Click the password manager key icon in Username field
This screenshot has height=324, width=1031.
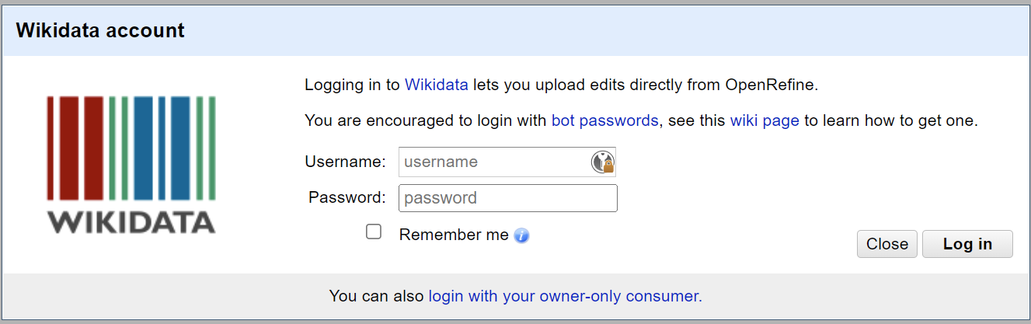coord(603,162)
